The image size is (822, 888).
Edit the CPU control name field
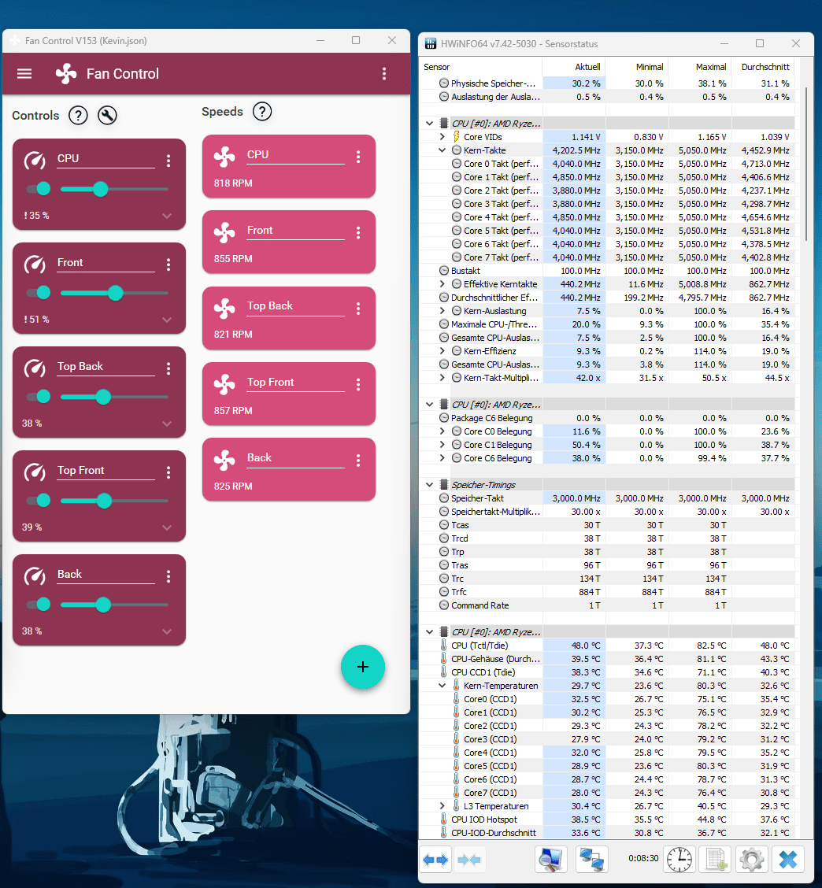pos(106,160)
